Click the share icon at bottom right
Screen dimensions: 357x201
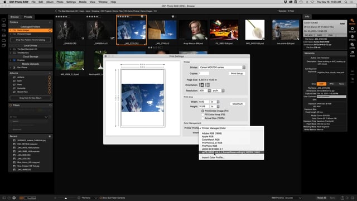[342, 198]
